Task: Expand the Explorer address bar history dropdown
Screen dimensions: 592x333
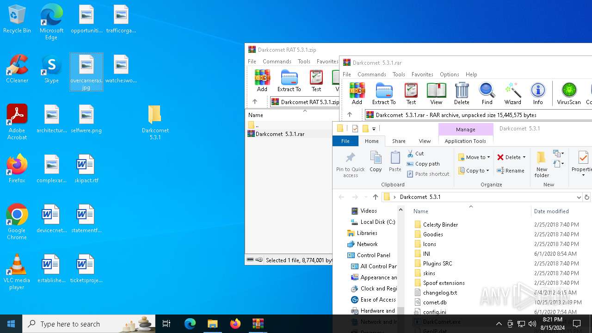Action: (579, 197)
